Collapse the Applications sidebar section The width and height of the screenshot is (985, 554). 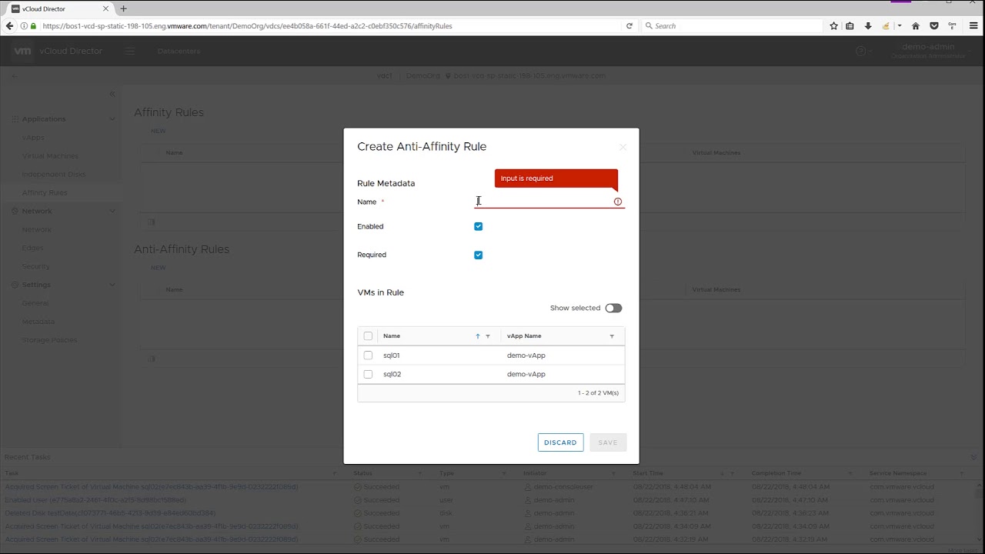[112, 119]
